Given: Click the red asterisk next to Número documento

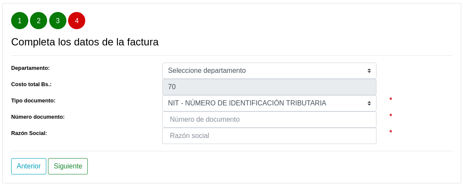Looking at the screenshot, I should point(391,117).
